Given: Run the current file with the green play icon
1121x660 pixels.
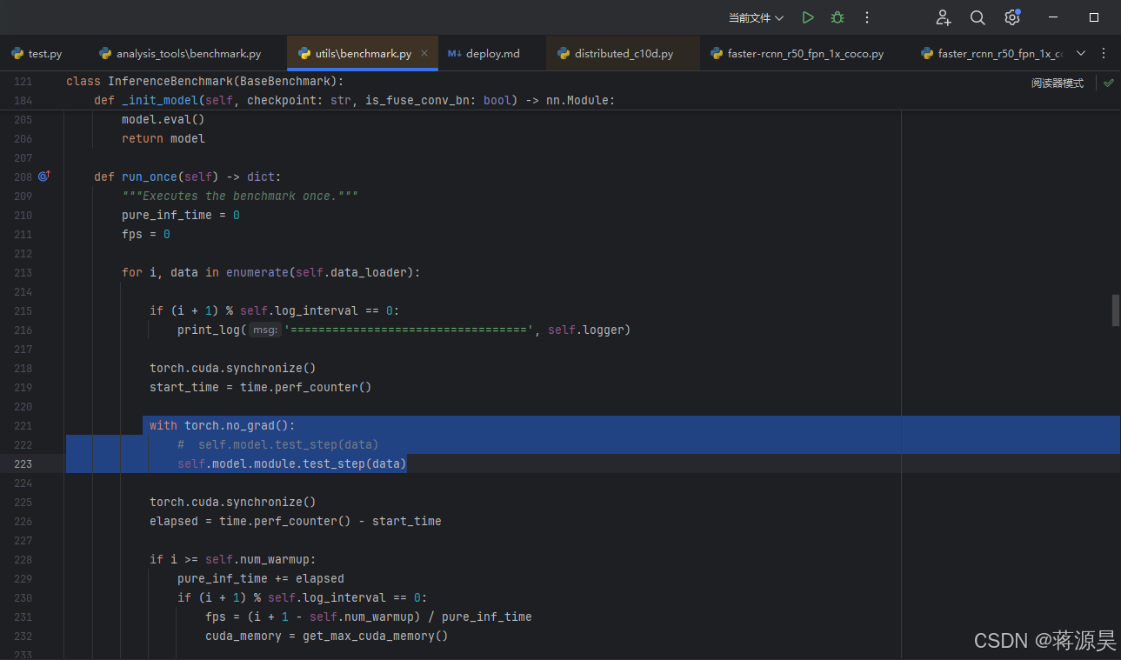Looking at the screenshot, I should [x=807, y=17].
